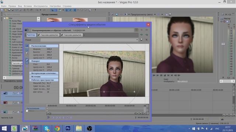Copy snapshot to clipboard in preview toolbar
Viewport: 236px width, 132px height.
click(166, 14)
